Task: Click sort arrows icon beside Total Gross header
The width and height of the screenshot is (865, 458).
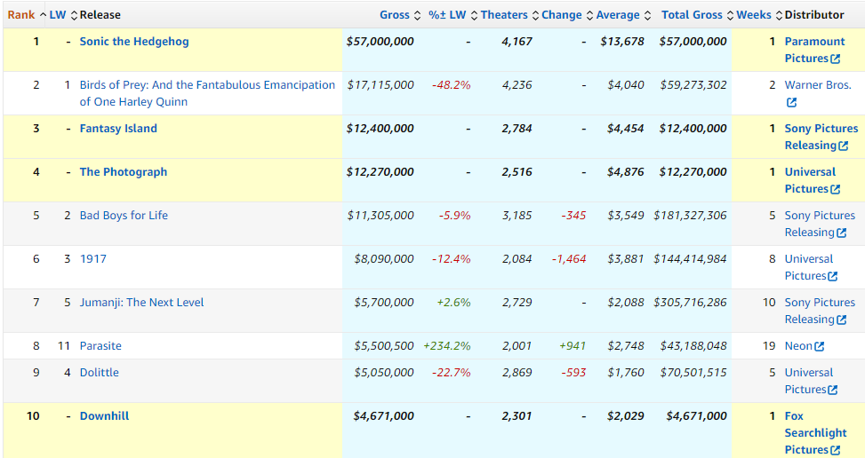Action: pos(730,15)
